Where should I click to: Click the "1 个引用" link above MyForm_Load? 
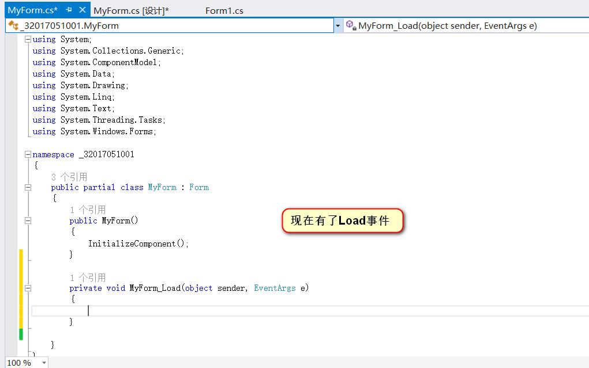coord(89,278)
